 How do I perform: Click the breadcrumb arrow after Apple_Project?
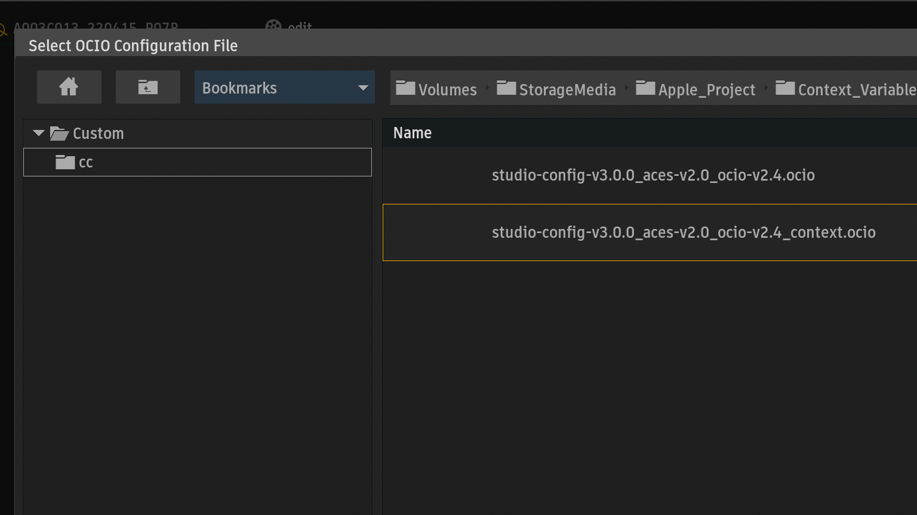(x=766, y=88)
